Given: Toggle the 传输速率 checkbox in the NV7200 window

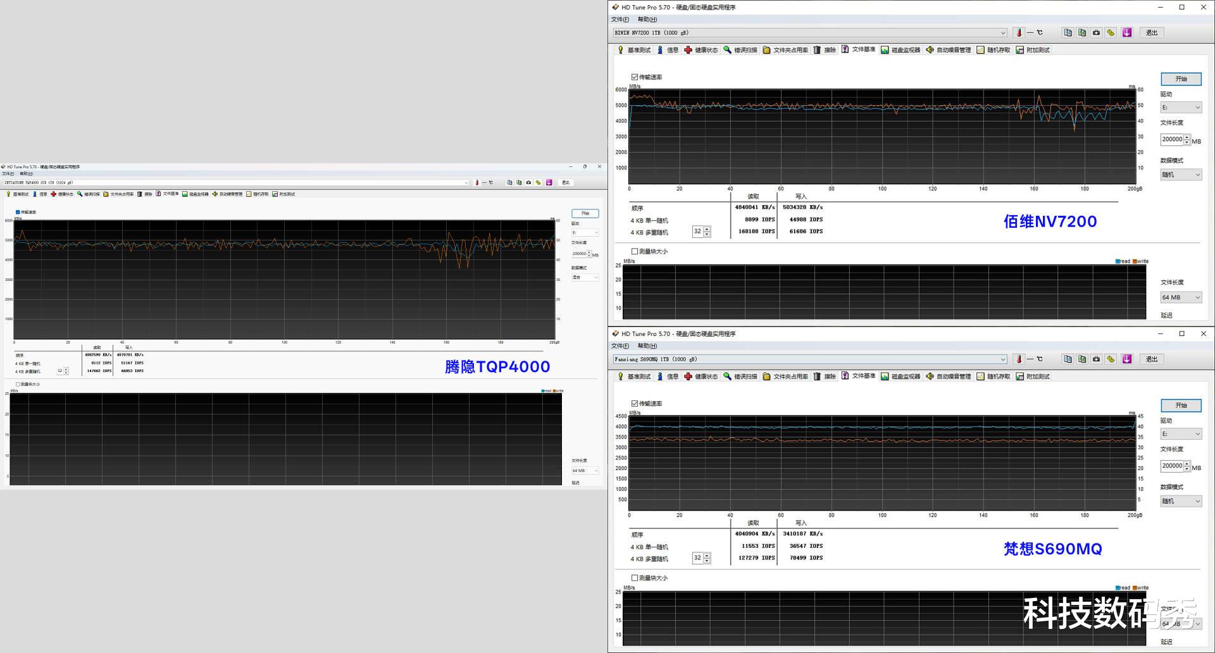Looking at the screenshot, I should 635,77.
